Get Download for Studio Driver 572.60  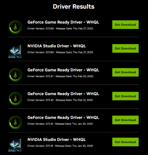[125, 48]
